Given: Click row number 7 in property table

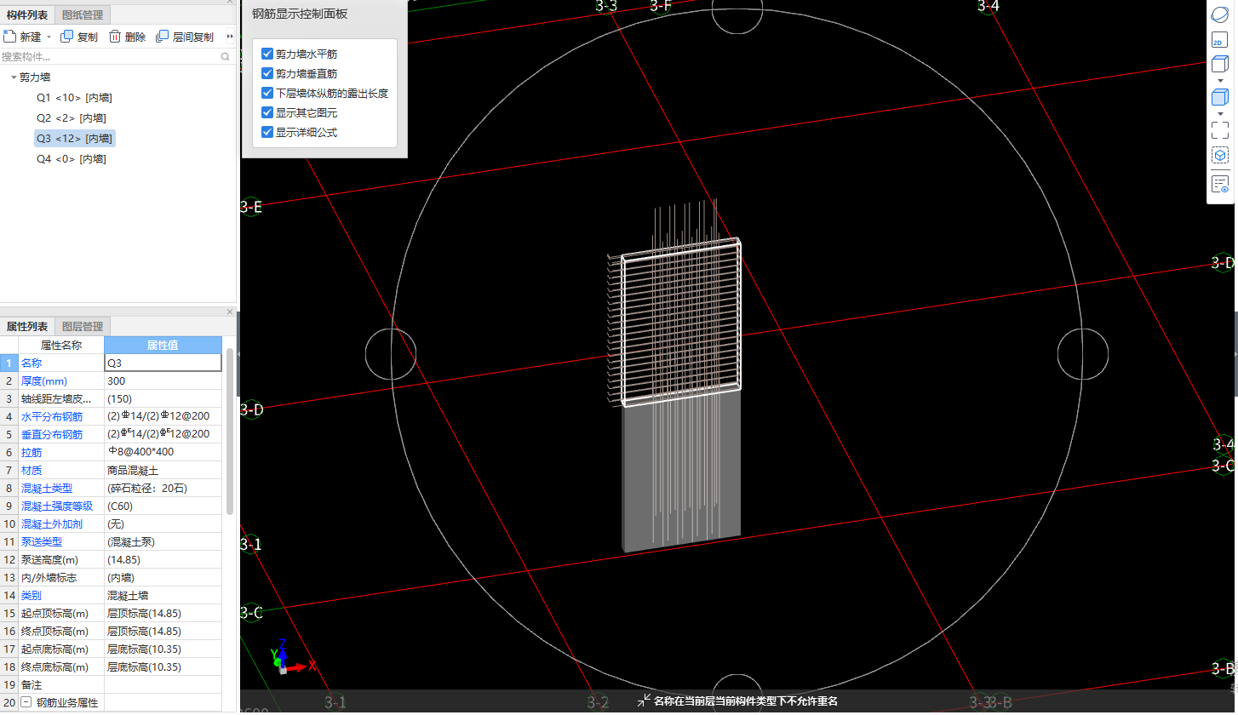Looking at the screenshot, I should [9, 470].
